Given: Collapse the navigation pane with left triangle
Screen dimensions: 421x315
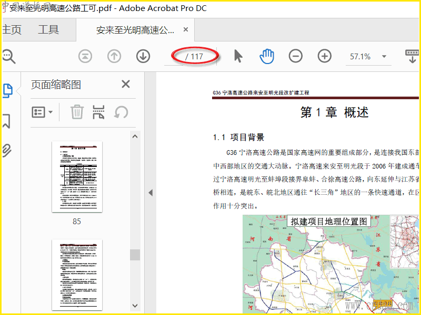Looking at the screenshot, I should (151, 193).
